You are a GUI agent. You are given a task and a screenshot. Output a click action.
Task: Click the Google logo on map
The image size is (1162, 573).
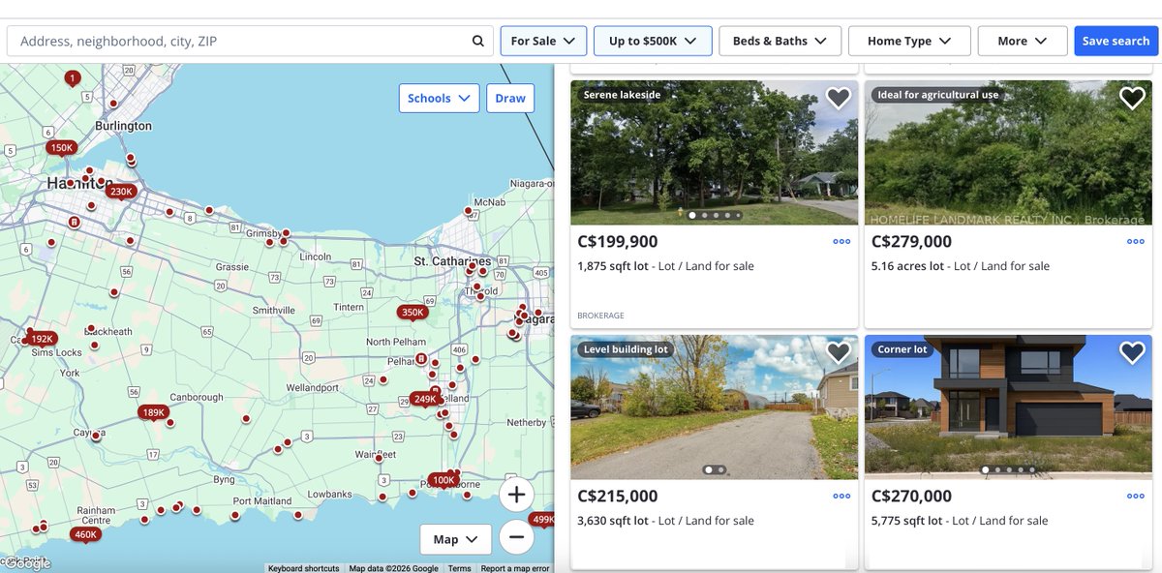(26, 563)
